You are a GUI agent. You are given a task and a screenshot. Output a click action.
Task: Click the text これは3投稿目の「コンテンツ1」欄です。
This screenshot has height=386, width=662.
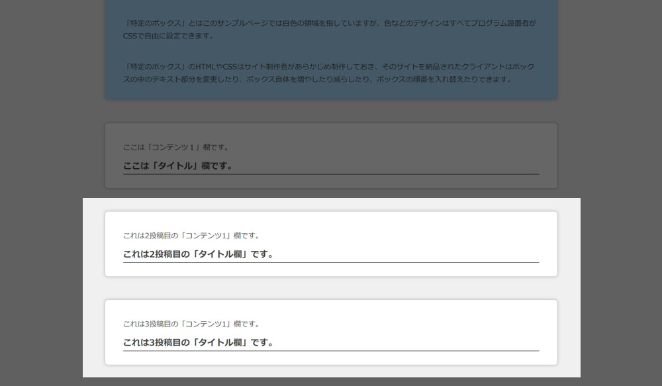tap(192, 324)
